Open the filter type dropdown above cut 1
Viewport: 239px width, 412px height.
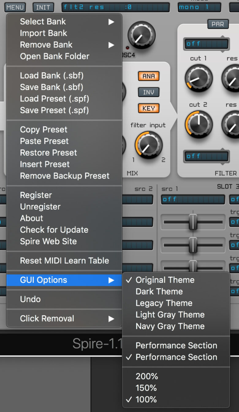click(206, 44)
